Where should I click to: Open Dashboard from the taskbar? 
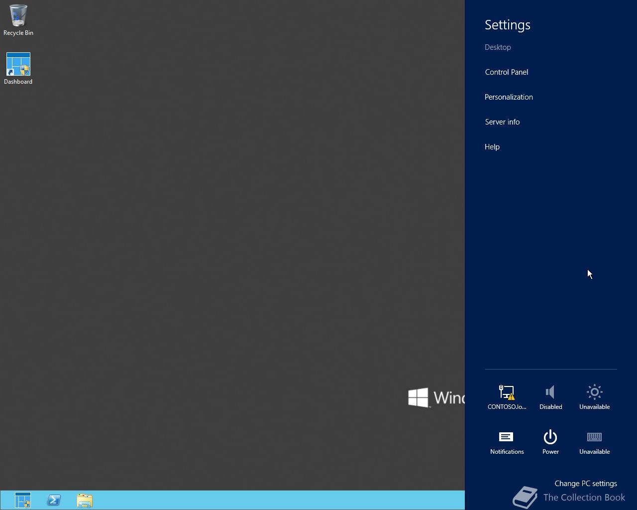point(23,500)
